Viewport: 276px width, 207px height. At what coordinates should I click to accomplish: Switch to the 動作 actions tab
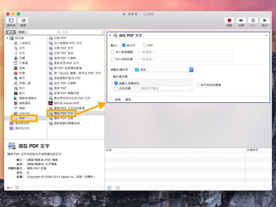11,32
